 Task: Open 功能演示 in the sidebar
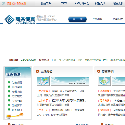click(17, 105)
